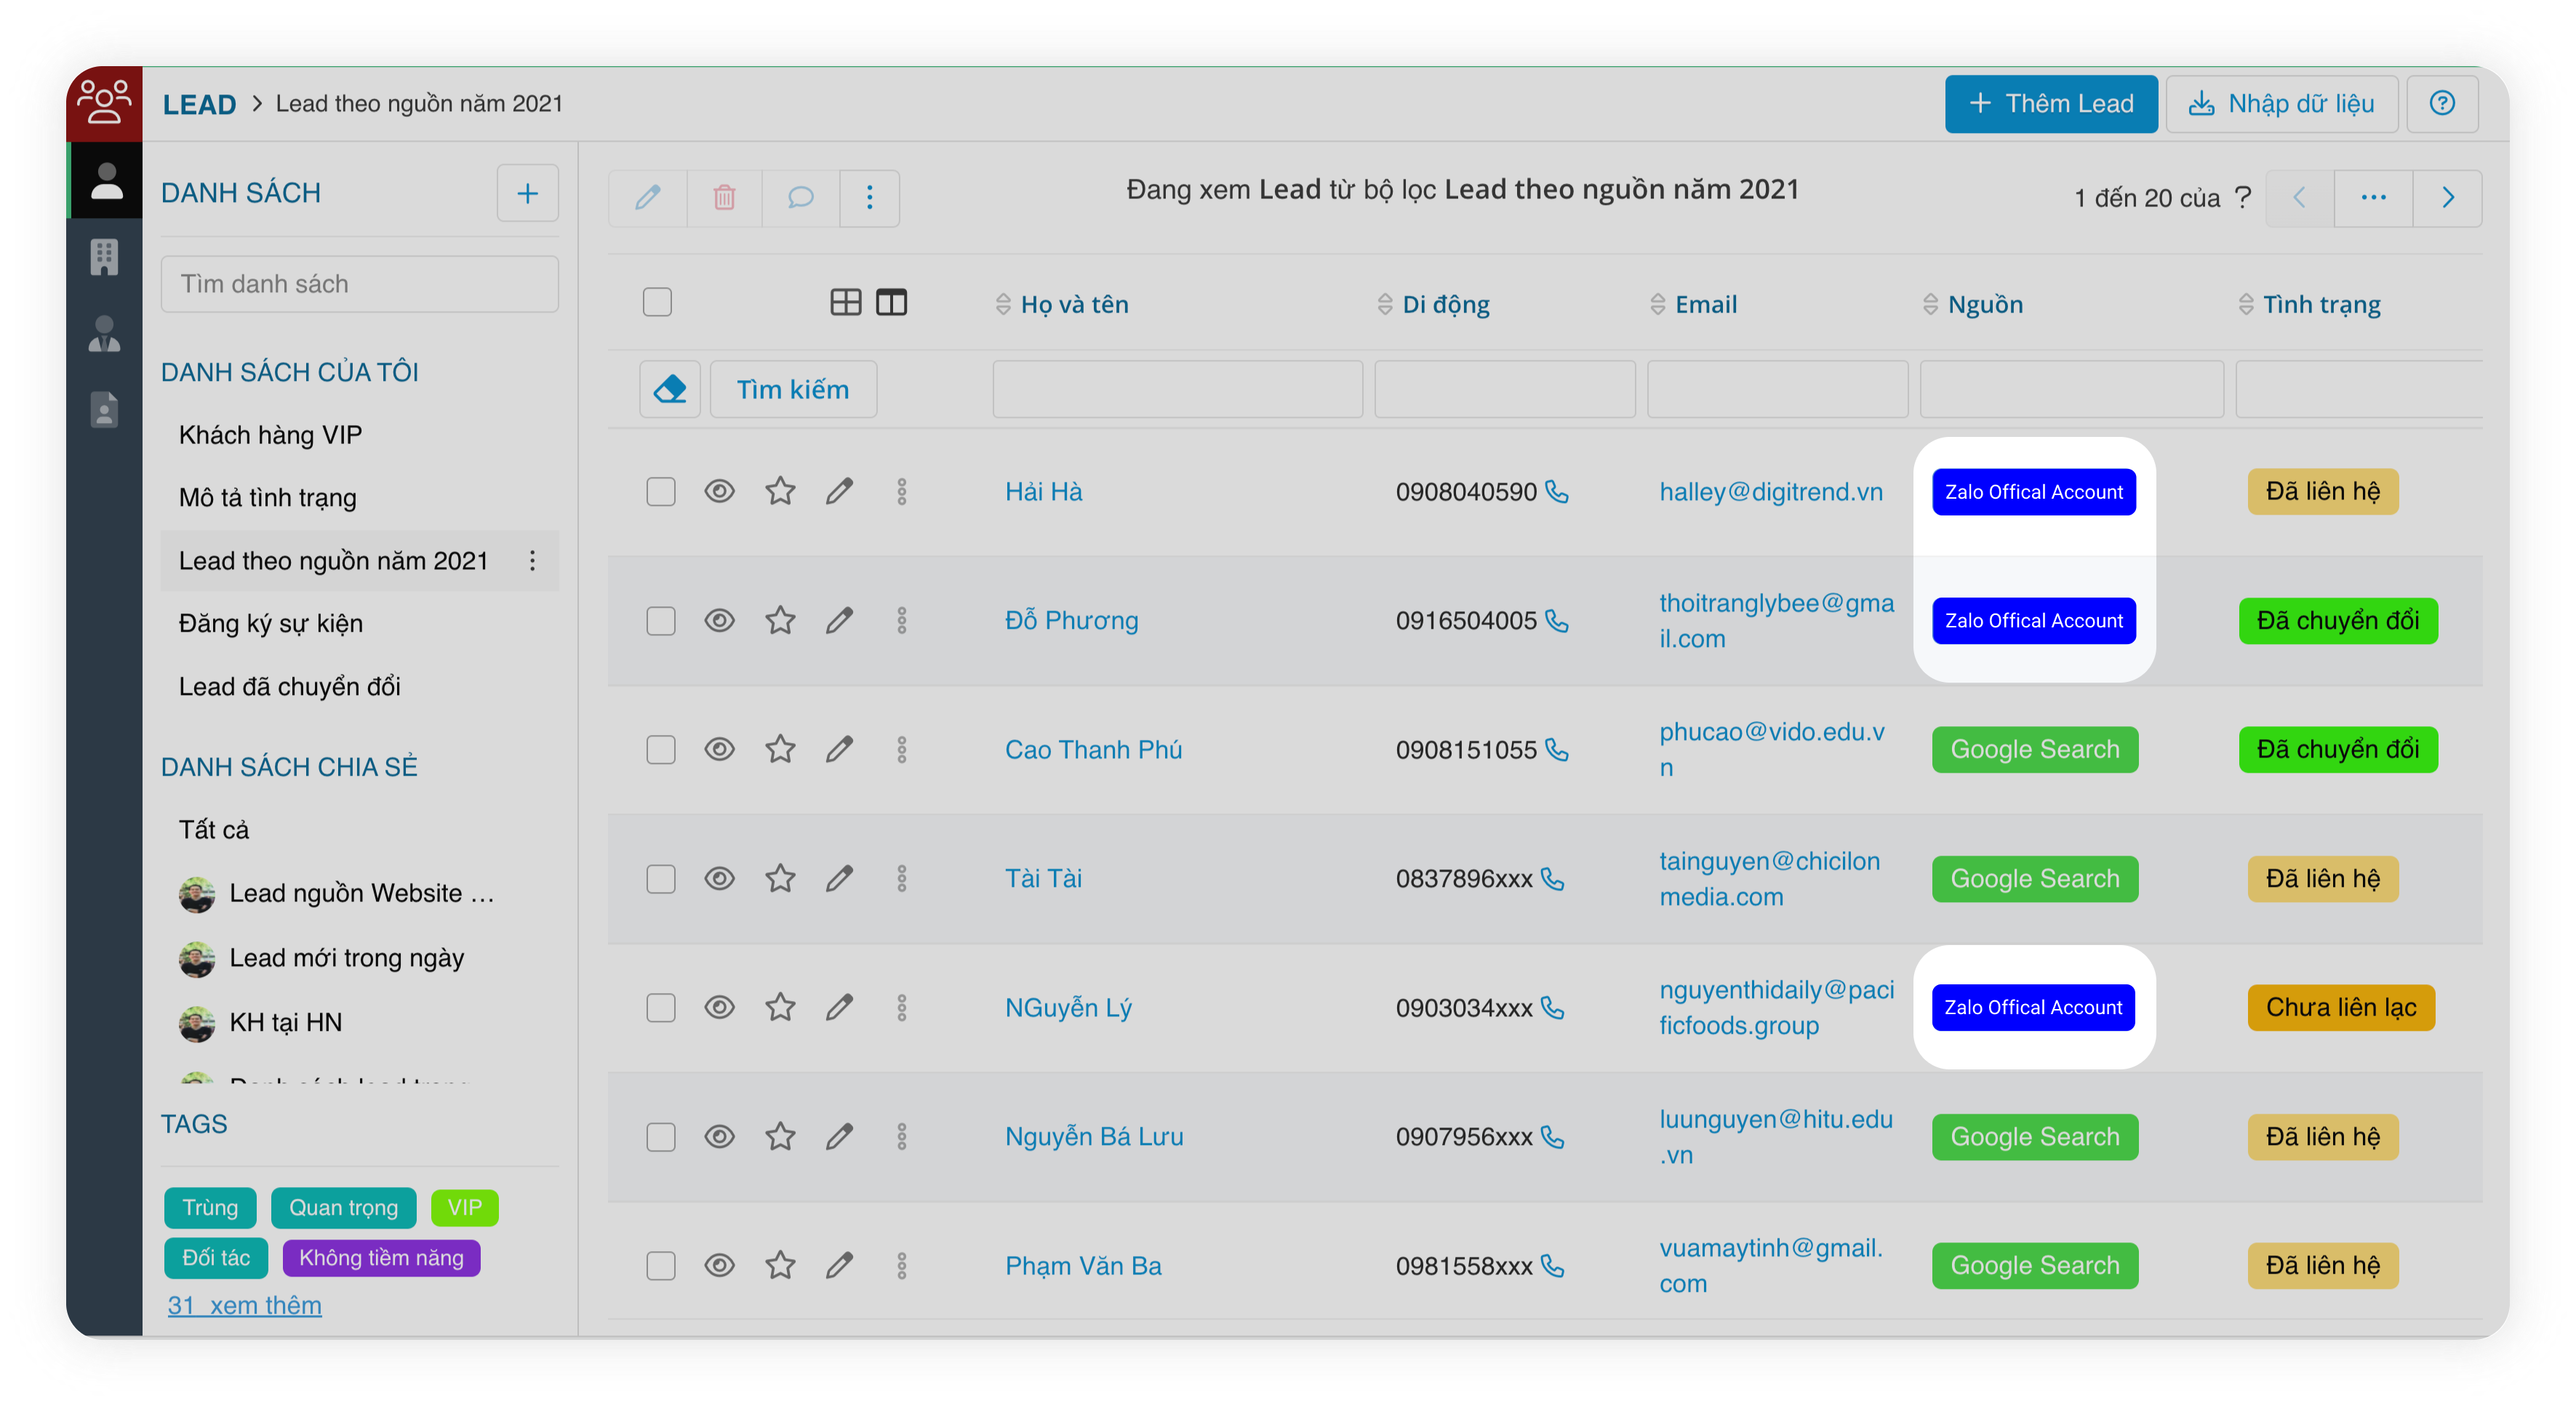Open options menu beside Lead theo nguồn năm 2021
This screenshot has height=1406, width=2576.
tap(532, 561)
